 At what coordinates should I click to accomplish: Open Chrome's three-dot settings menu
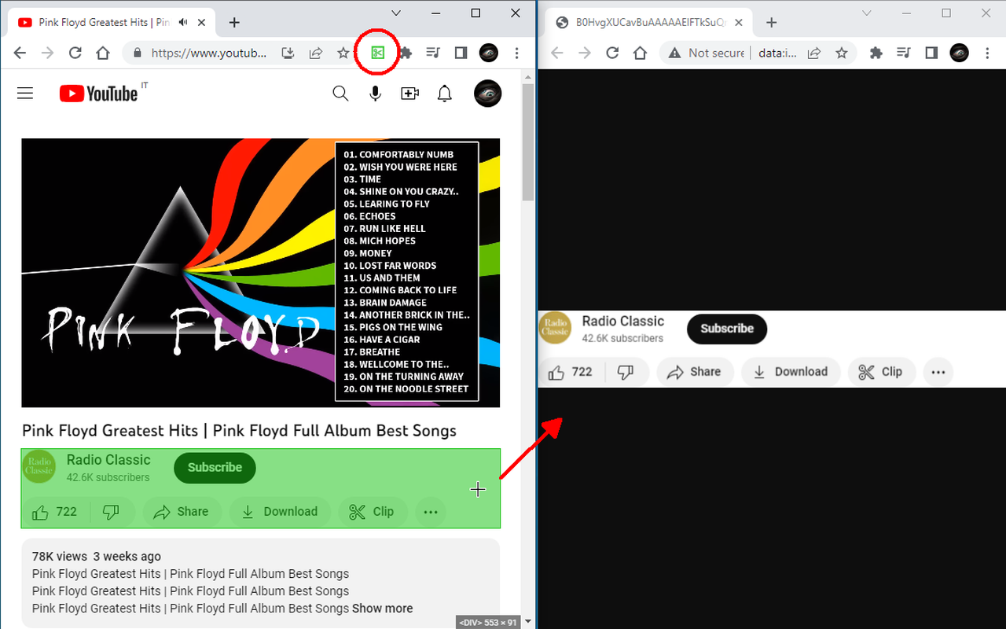coord(516,53)
